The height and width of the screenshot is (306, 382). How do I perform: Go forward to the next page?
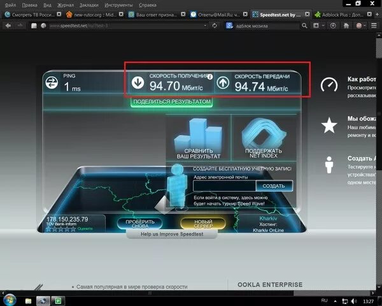(20, 25)
